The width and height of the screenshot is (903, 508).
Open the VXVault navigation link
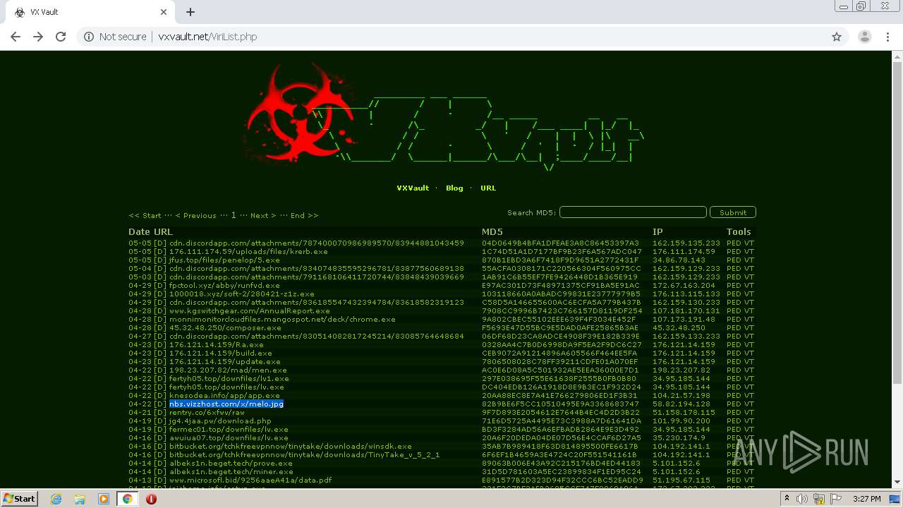coord(413,188)
